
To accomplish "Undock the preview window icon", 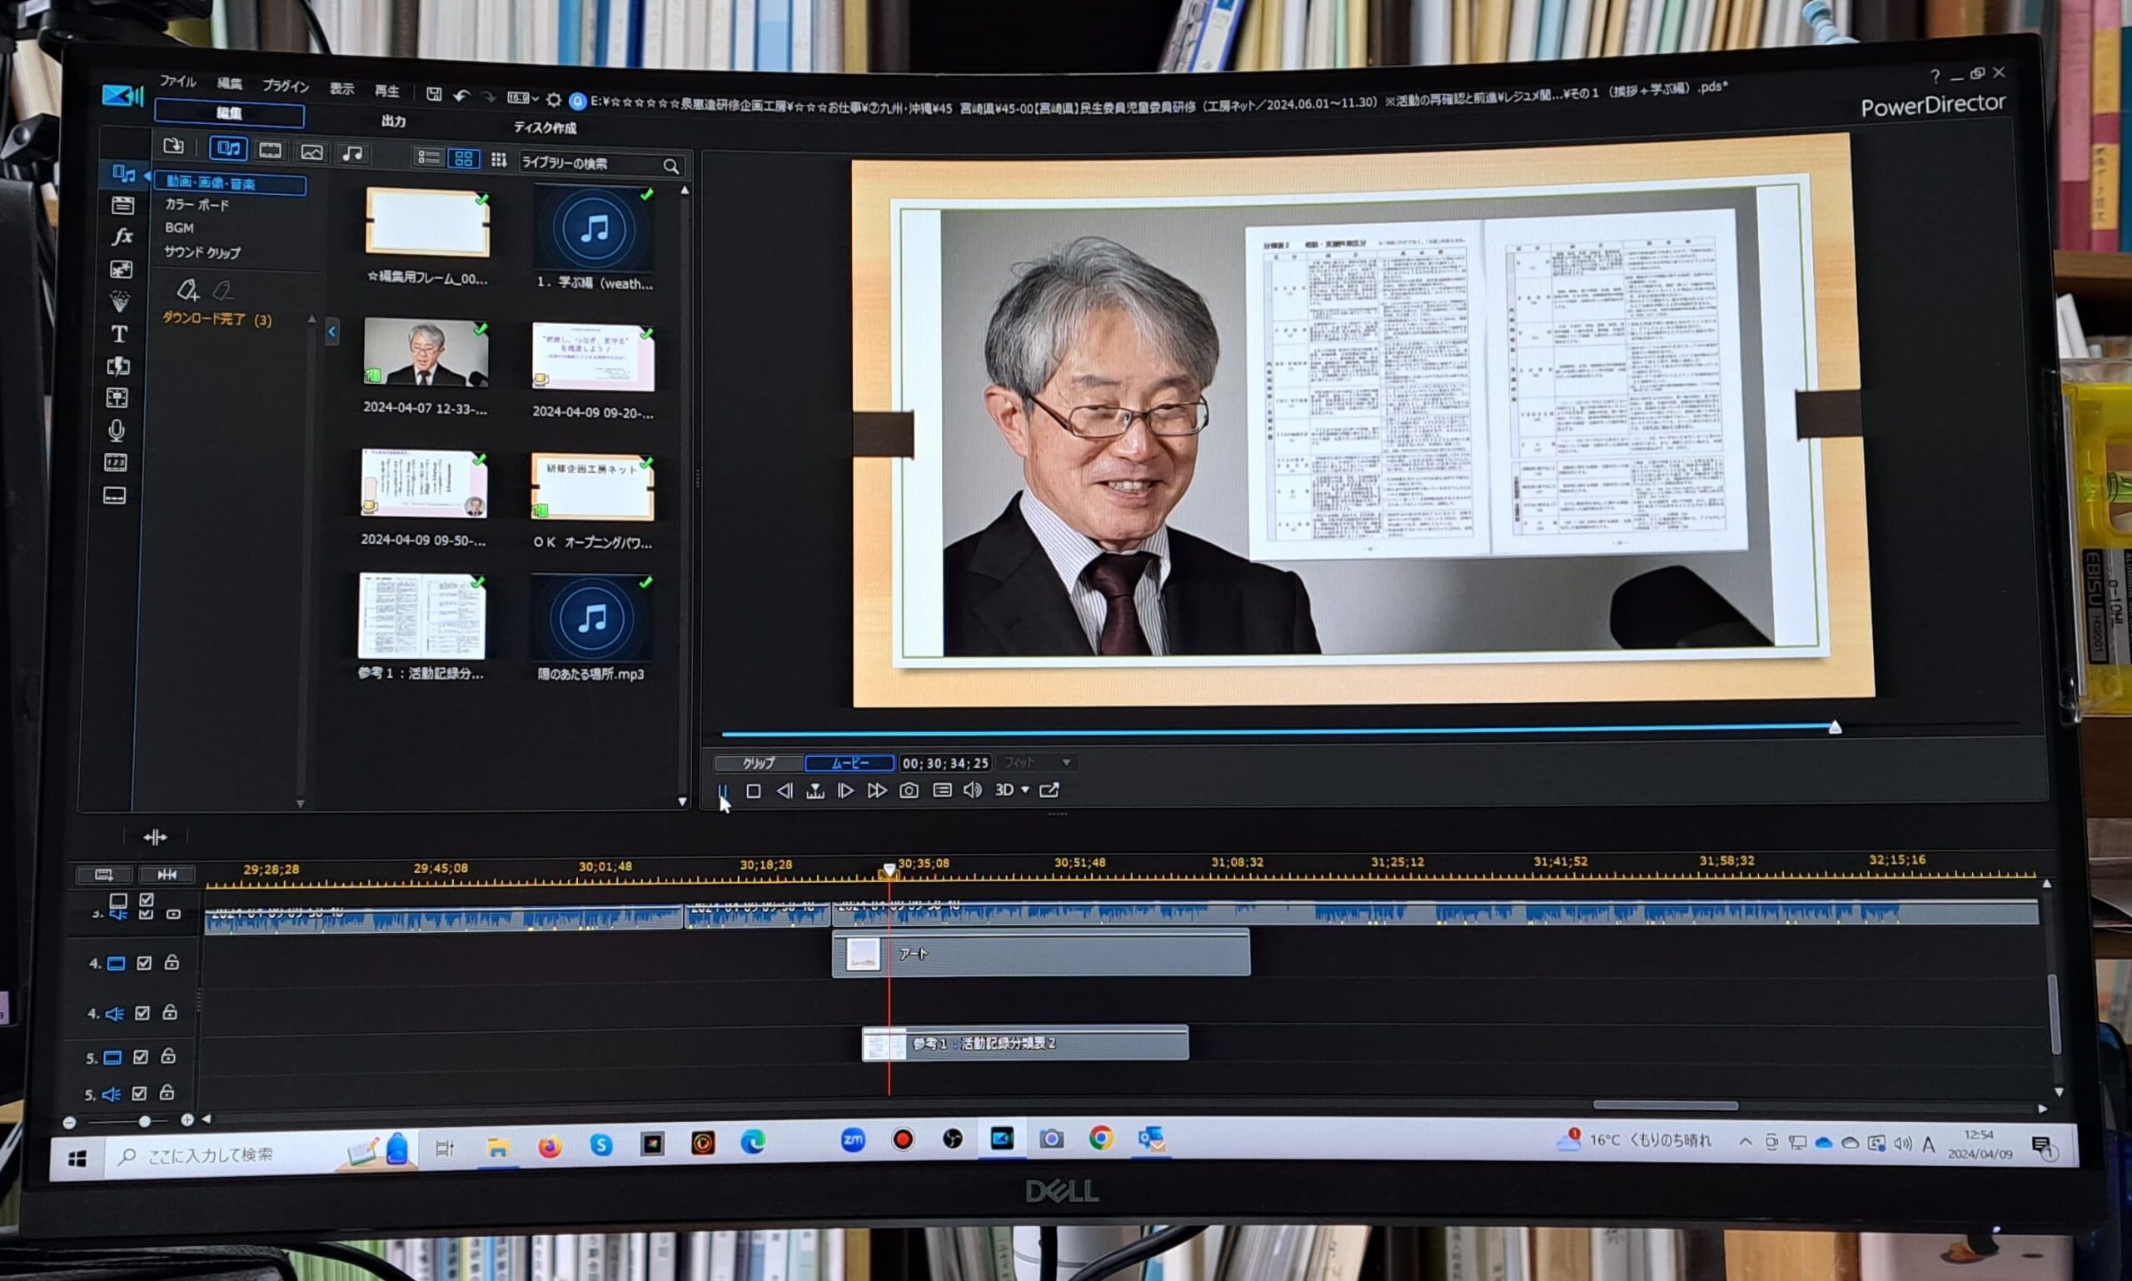I will 1049,790.
